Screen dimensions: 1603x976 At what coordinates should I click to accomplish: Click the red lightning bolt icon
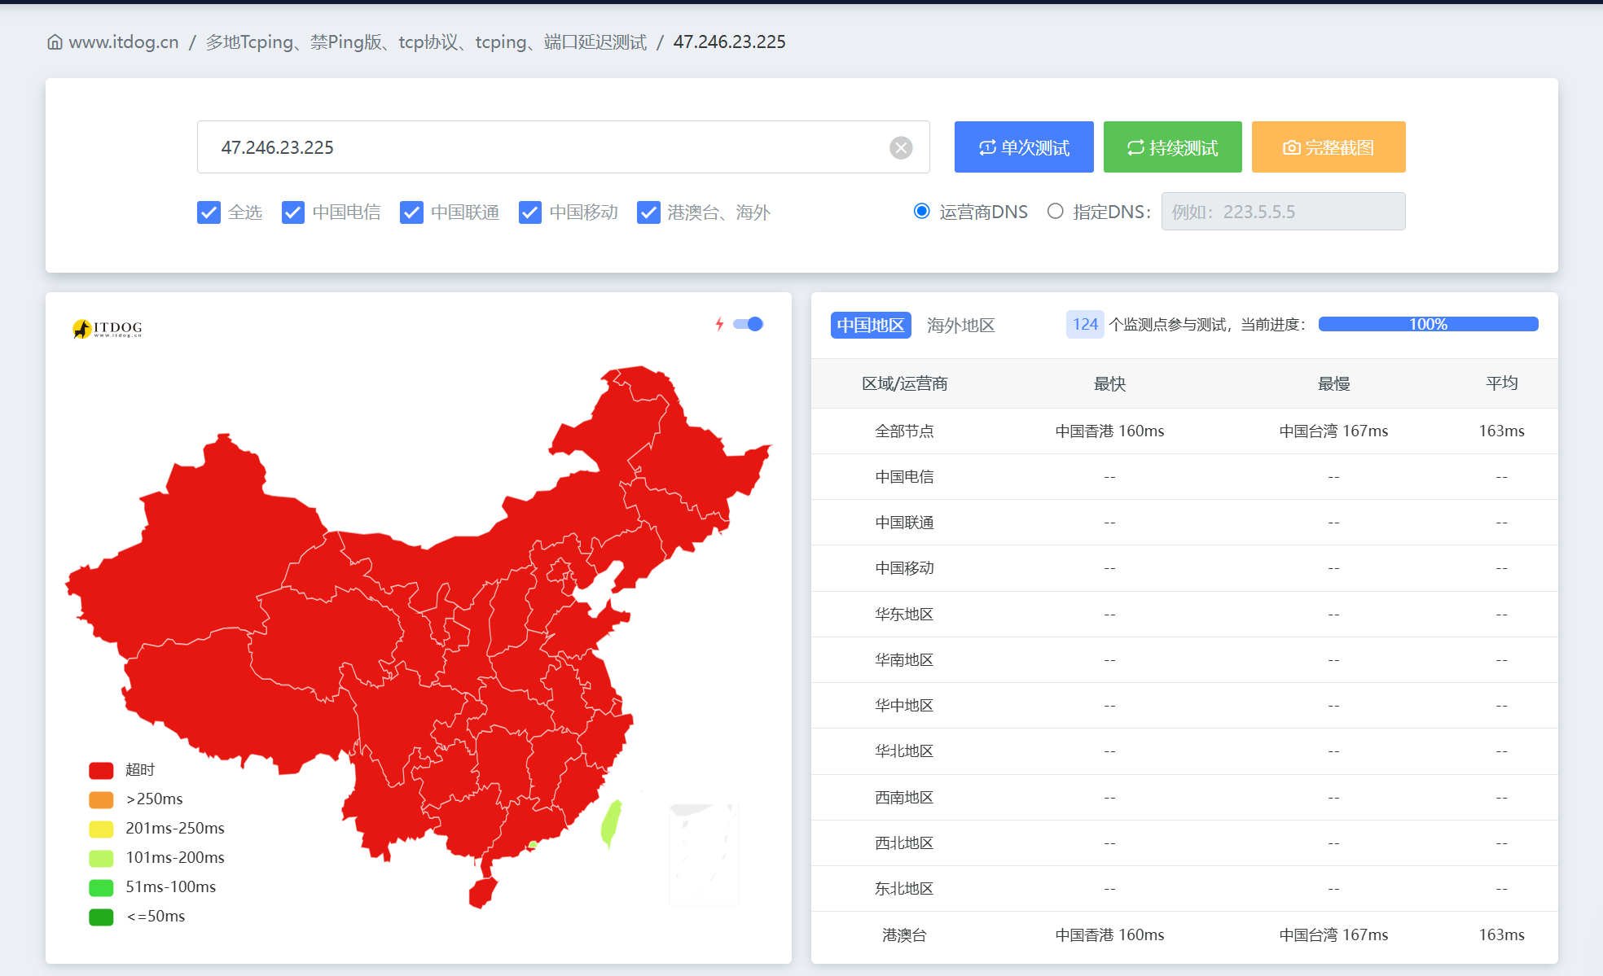point(719,324)
